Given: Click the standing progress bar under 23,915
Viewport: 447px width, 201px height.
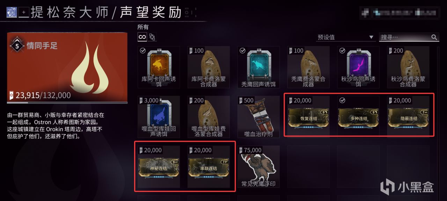Looking at the screenshot, I should tap(67, 102).
